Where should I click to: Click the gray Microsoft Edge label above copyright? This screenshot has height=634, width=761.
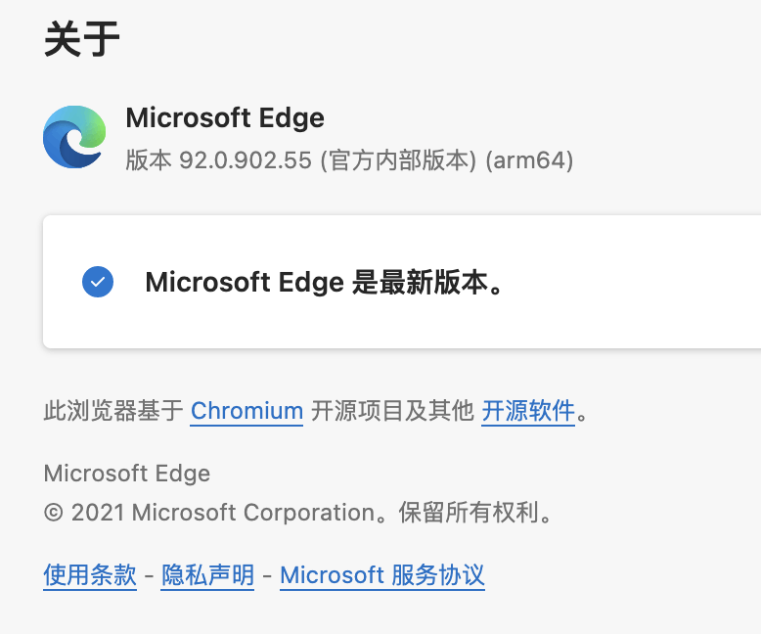[127, 474]
